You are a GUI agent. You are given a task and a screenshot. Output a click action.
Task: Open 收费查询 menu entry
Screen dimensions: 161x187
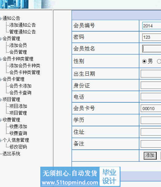click(x=18, y=133)
